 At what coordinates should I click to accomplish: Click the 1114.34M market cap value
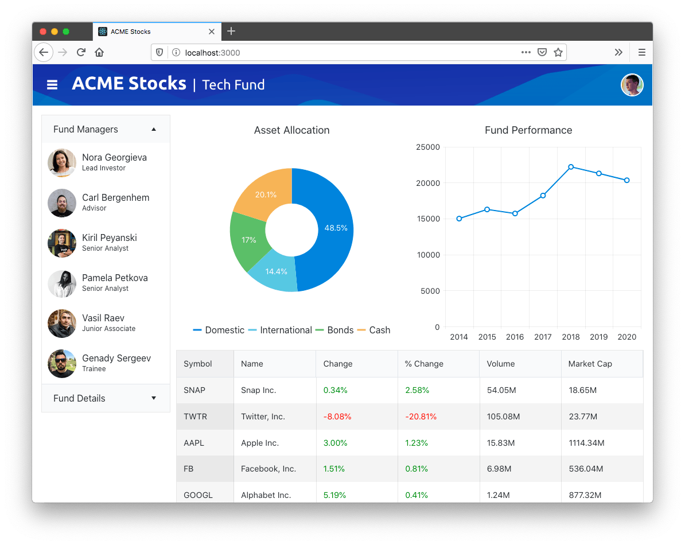tap(586, 443)
